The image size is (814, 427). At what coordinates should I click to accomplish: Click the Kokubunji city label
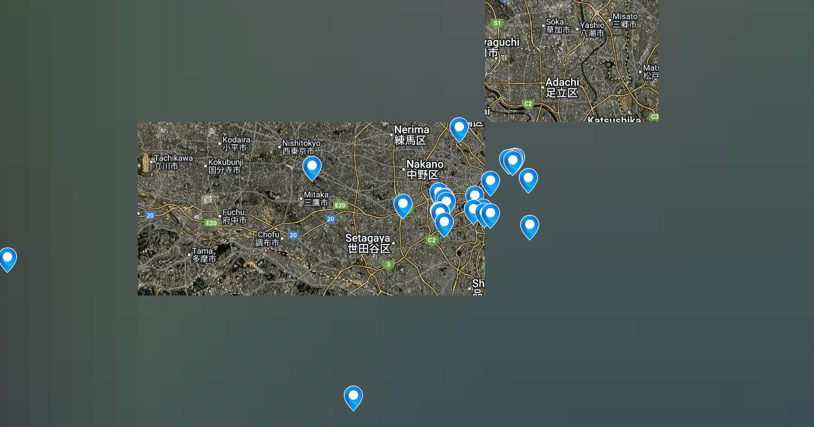225,166
